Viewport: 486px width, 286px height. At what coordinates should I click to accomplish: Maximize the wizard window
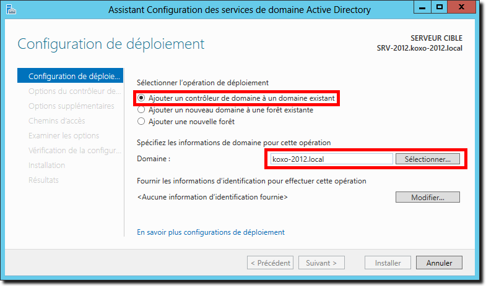click(439, 7)
